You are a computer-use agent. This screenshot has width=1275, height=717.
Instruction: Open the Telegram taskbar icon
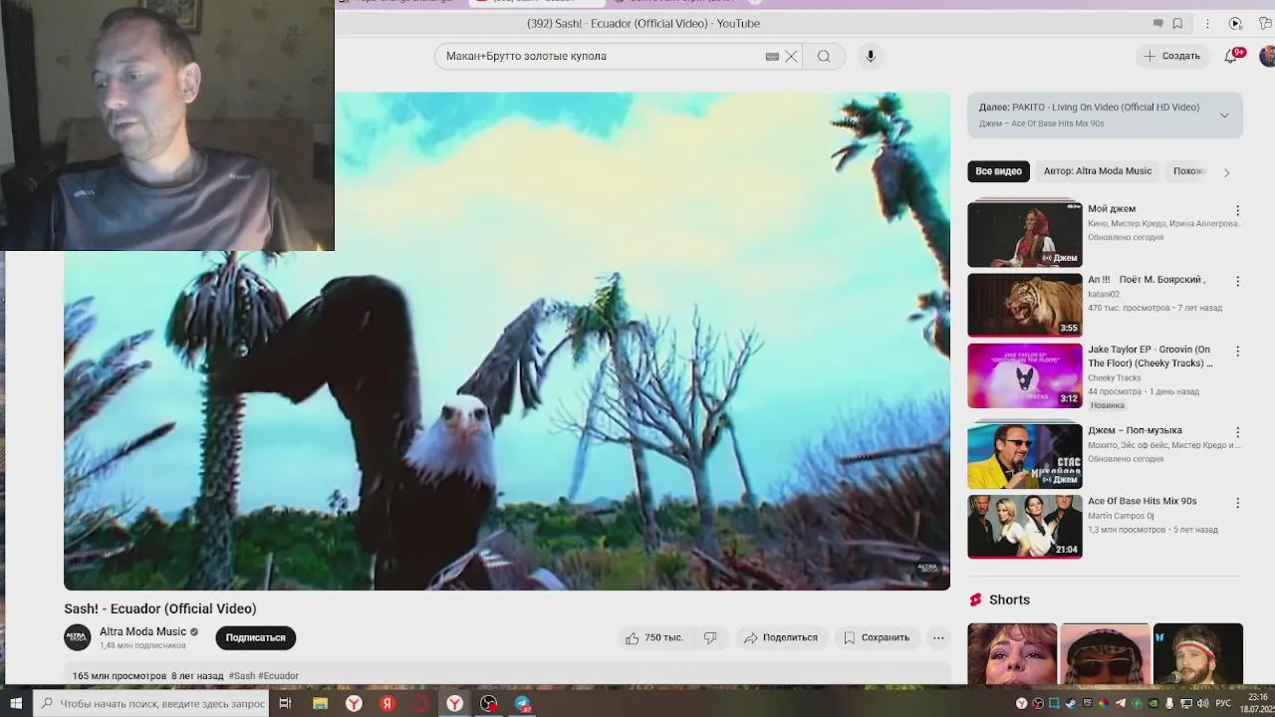[x=522, y=703]
